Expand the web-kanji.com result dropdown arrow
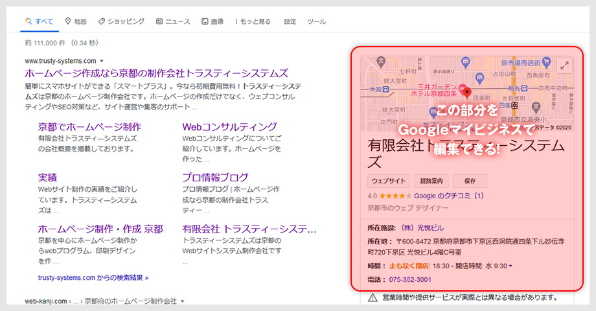Image resolution: width=596 pixels, height=311 pixels. [x=183, y=301]
